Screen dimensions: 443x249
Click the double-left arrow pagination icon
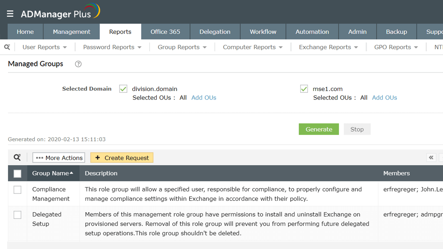pos(431,157)
